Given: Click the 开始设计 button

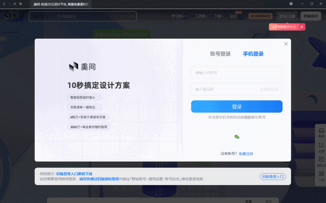Looking at the screenshot, I should point(311,16).
